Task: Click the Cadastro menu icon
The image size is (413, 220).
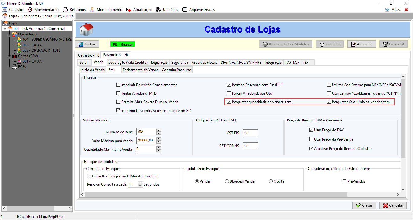Action: (5, 10)
